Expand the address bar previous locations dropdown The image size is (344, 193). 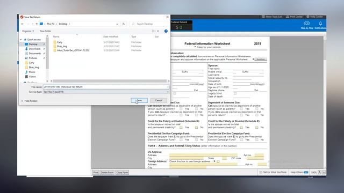pos(117,24)
